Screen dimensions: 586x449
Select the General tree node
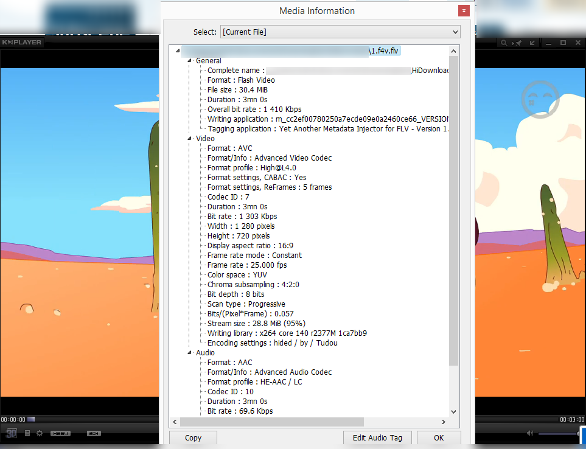pos(209,60)
